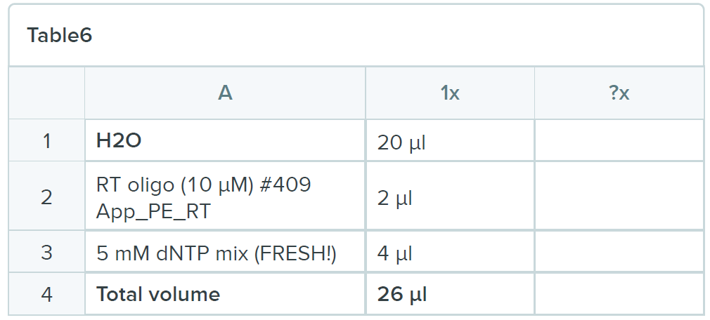Click the RT oligo App_PE_RT cell

coord(225,197)
